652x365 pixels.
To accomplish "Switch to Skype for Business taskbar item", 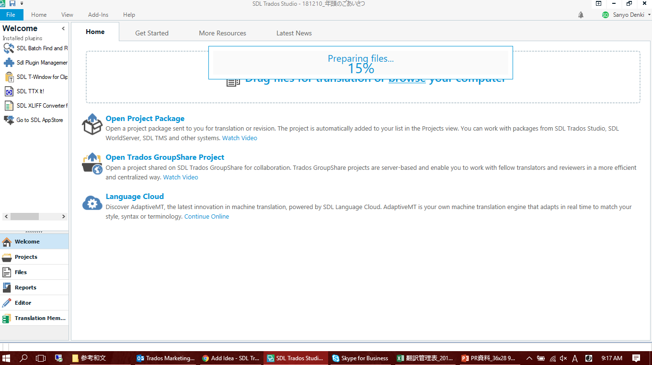I will 360,358.
